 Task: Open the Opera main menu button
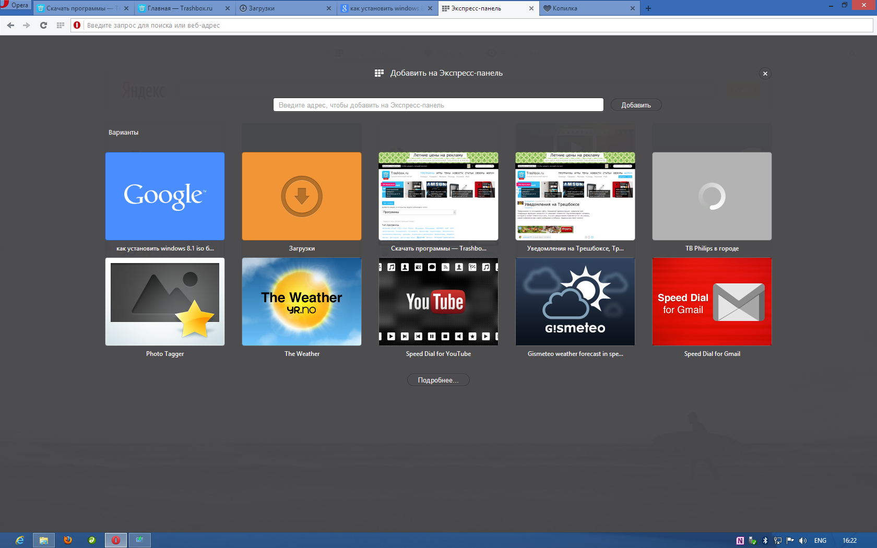point(16,5)
